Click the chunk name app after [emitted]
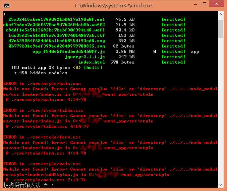The width and height of the screenshot is (227, 191). click(195, 52)
